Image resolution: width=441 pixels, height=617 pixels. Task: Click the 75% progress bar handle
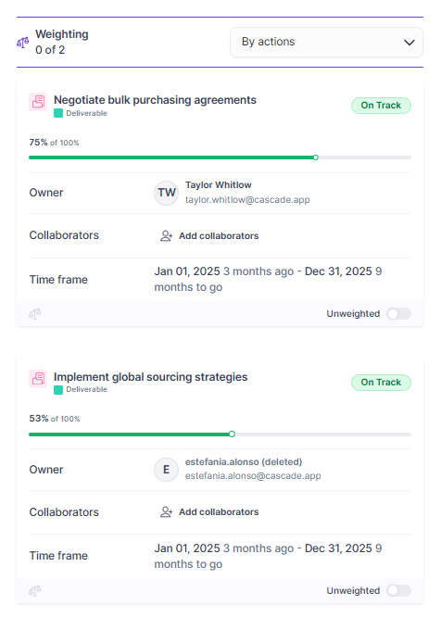(316, 157)
